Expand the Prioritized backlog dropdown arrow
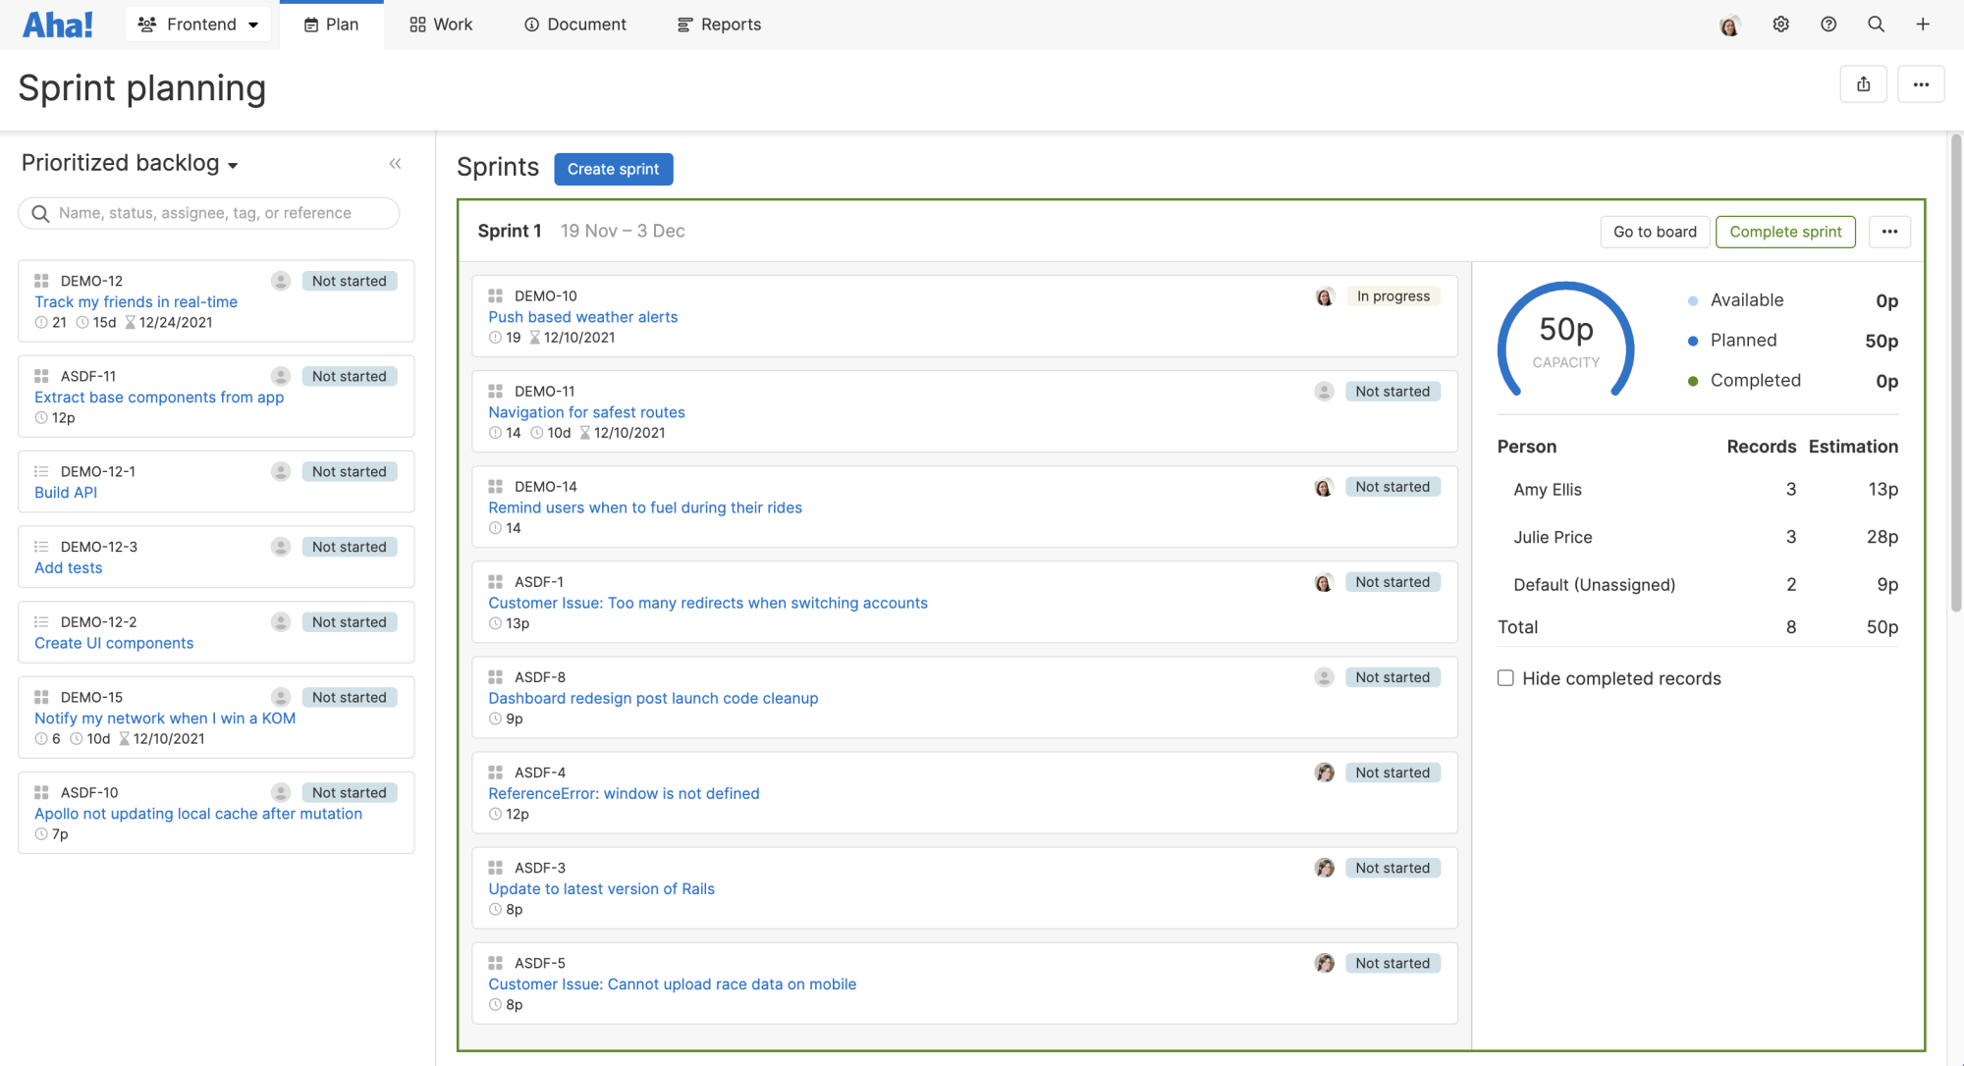 (x=234, y=164)
